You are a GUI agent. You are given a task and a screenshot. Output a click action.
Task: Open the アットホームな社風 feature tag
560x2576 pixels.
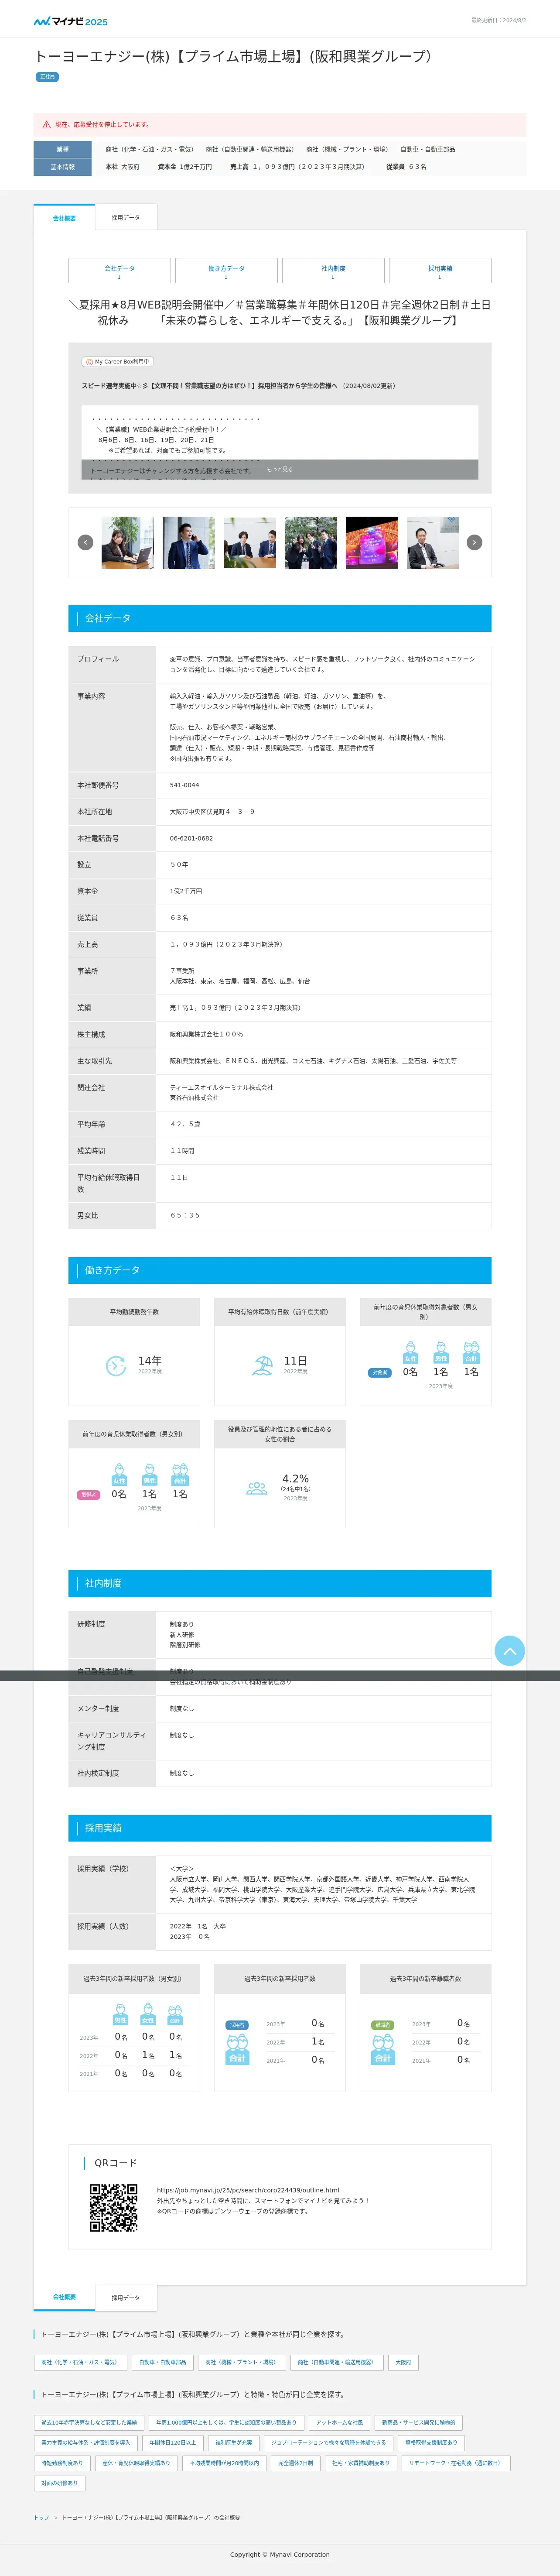(x=339, y=2422)
